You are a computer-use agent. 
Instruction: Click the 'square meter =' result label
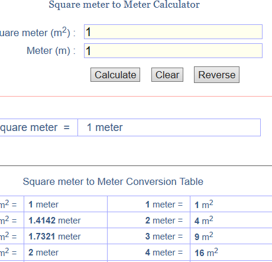(35, 127)
